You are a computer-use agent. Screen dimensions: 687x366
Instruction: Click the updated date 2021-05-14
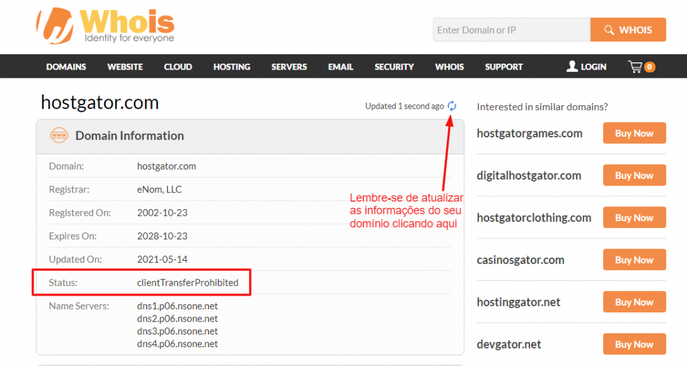[x=162, y=259]
